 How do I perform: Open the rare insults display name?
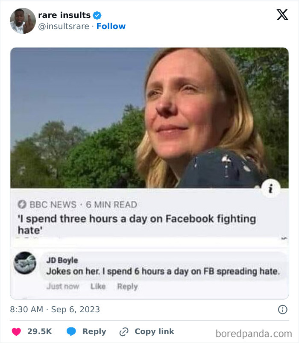pos(64,15)
